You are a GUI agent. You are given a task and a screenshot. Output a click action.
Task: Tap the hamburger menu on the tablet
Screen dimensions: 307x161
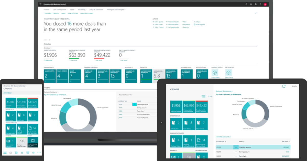[204, 96]
